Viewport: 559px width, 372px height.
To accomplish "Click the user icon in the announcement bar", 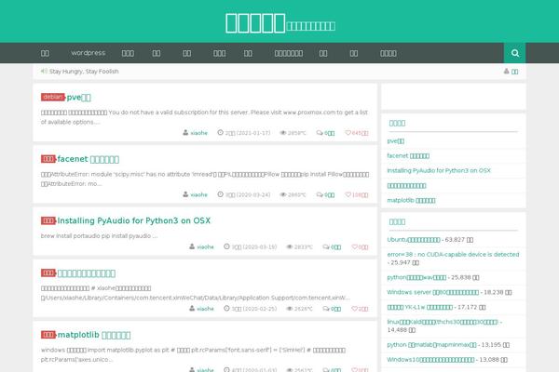I will coord(506,72).
